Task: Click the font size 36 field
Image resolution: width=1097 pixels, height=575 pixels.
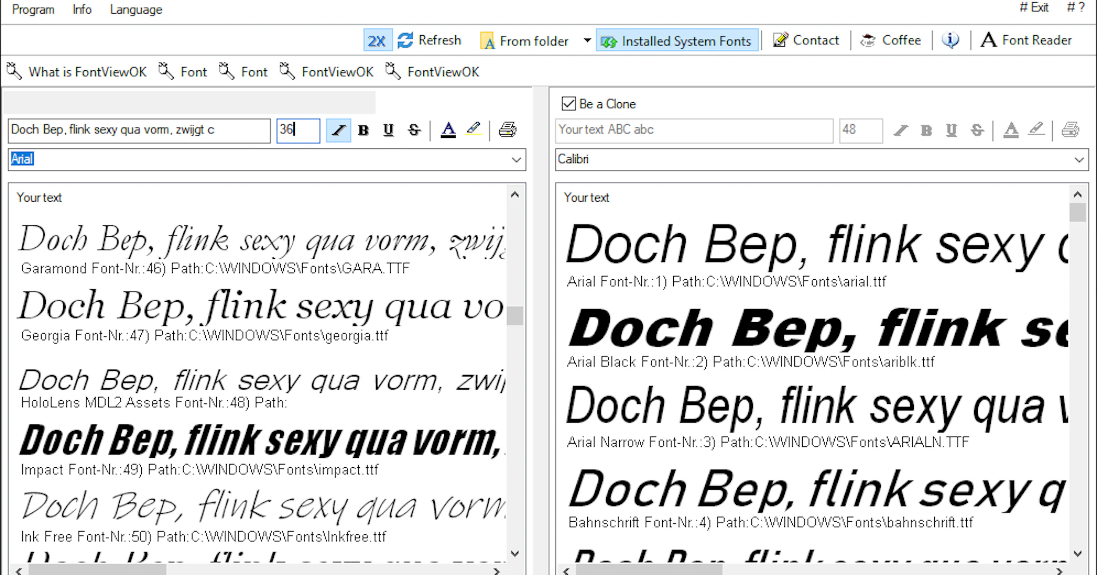Action: pyautogui.click(x=298, y=131)
